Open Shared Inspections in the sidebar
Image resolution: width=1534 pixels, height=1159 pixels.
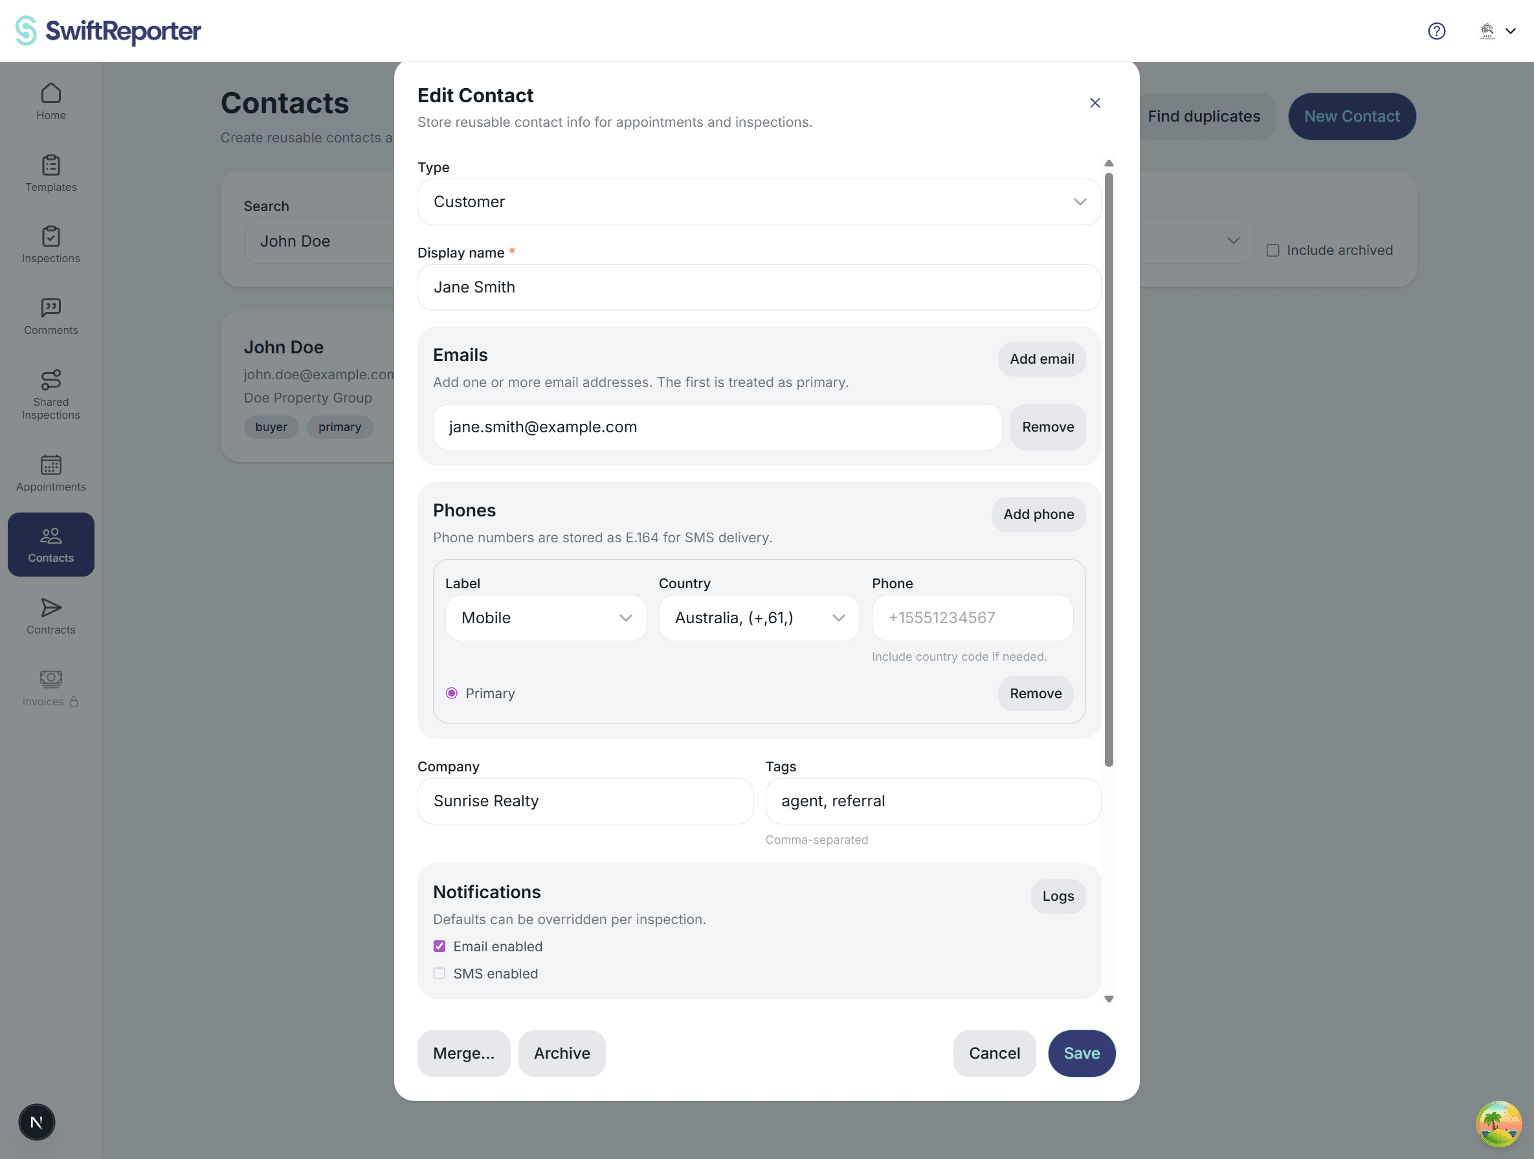coord(50,394)
